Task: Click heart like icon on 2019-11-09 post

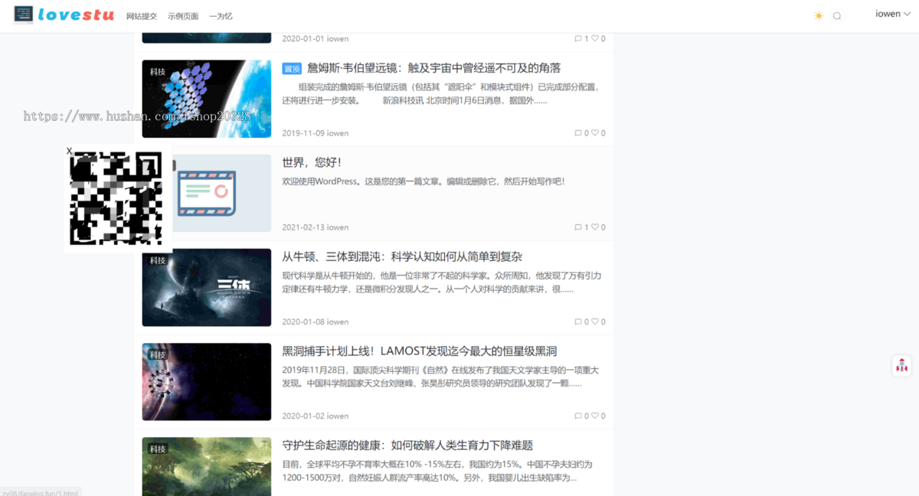Action: point(595,133)
